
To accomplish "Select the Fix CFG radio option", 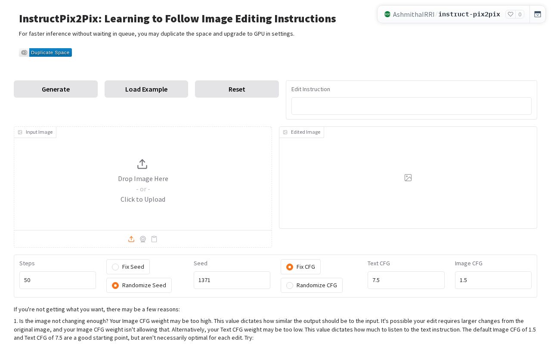I will tap(300, 267).
